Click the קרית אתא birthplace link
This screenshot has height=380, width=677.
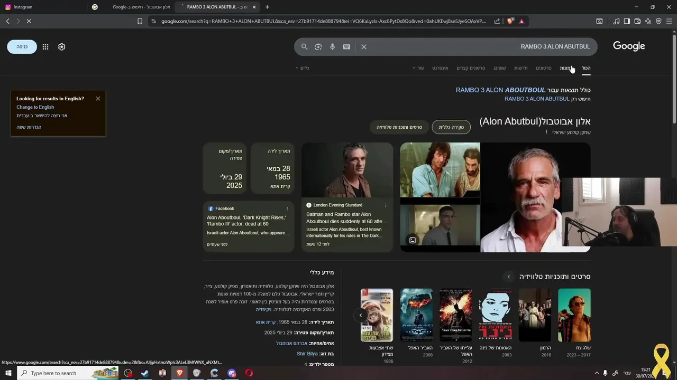(266, 322)
